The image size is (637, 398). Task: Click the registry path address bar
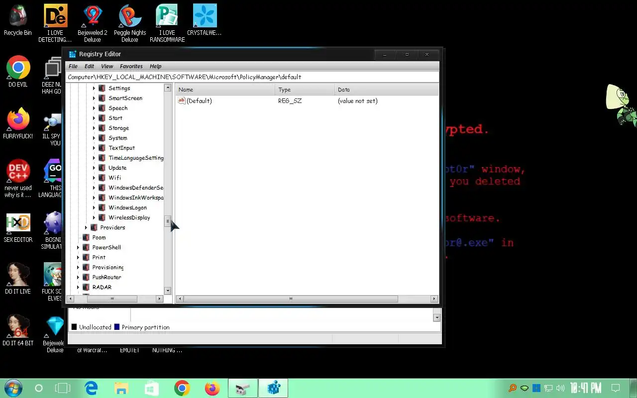click(x=252, y=77)
